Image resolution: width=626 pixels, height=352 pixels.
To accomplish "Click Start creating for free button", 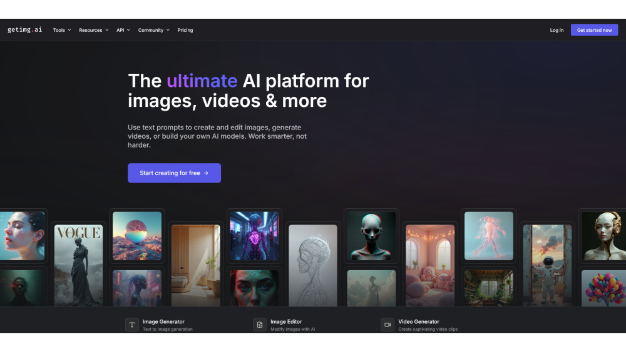I will [x=174, y=173].
